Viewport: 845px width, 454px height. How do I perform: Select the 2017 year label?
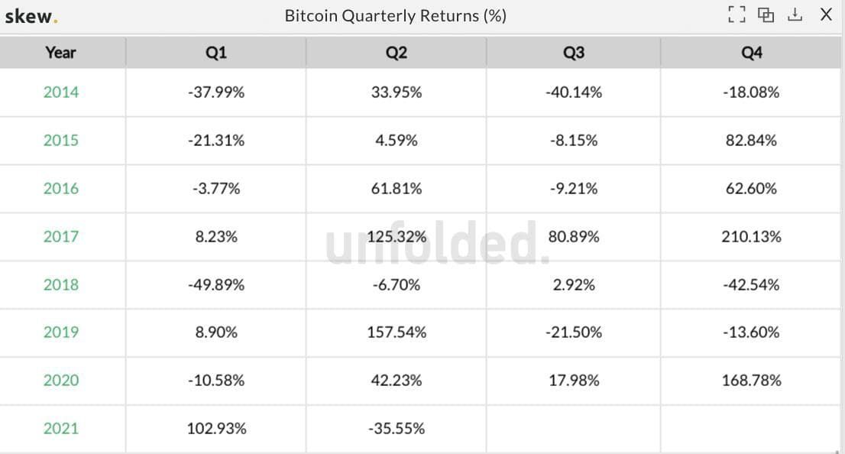coord(61,237)
